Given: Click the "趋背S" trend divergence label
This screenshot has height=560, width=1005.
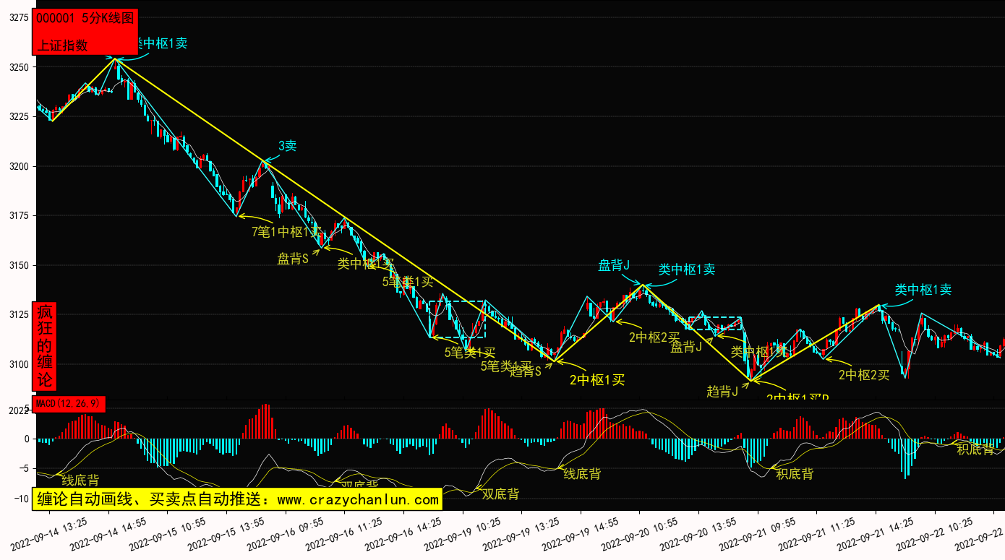Looking at the screenshot, I should [x=526, y=371].
